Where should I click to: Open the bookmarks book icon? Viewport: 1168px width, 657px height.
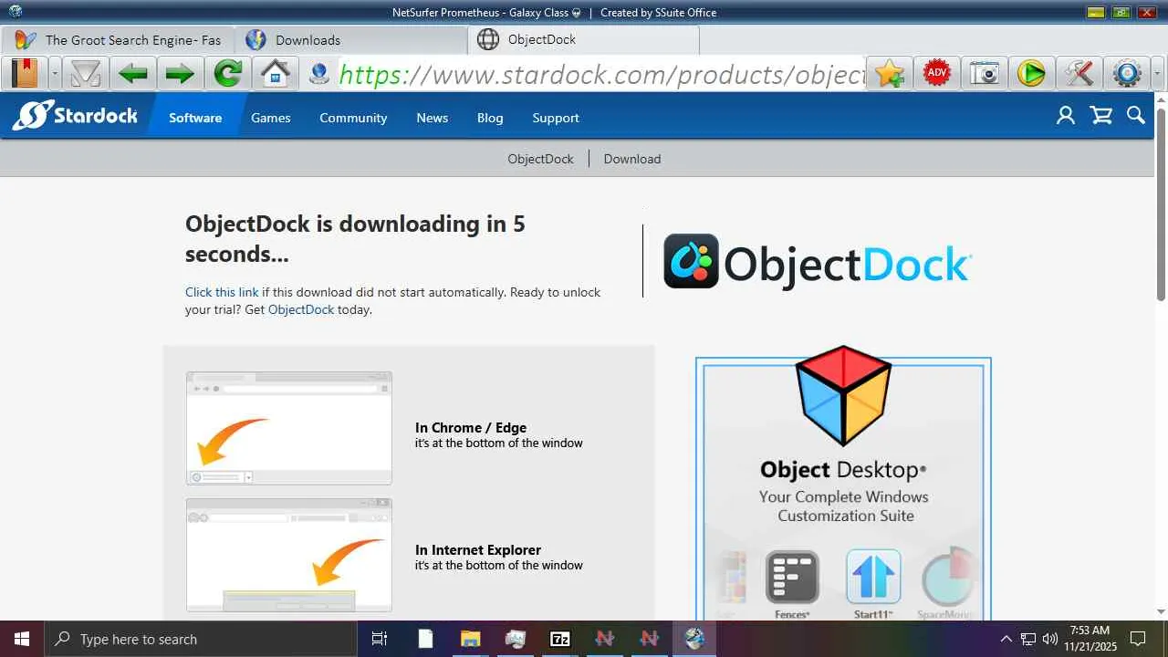pyautogui.click(x=25, y=72)
